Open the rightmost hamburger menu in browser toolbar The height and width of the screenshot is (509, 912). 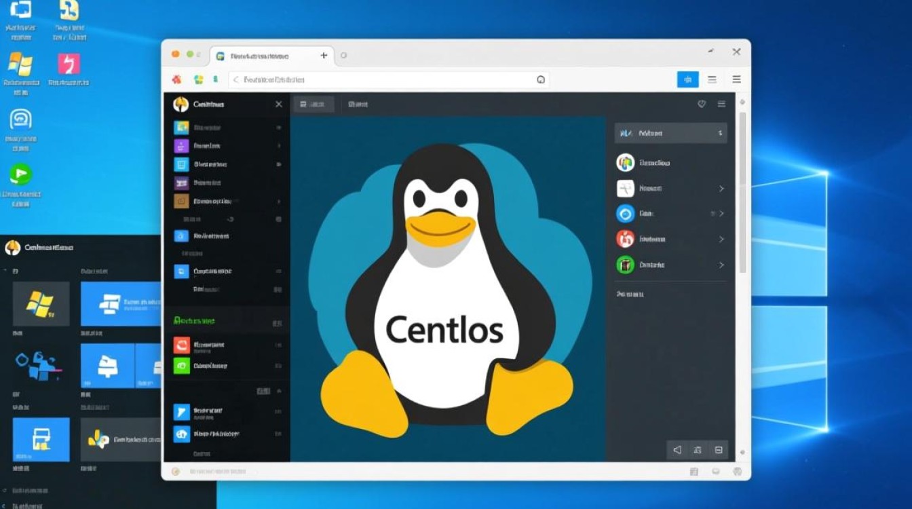pyautogui.click(x=736, y=79)
